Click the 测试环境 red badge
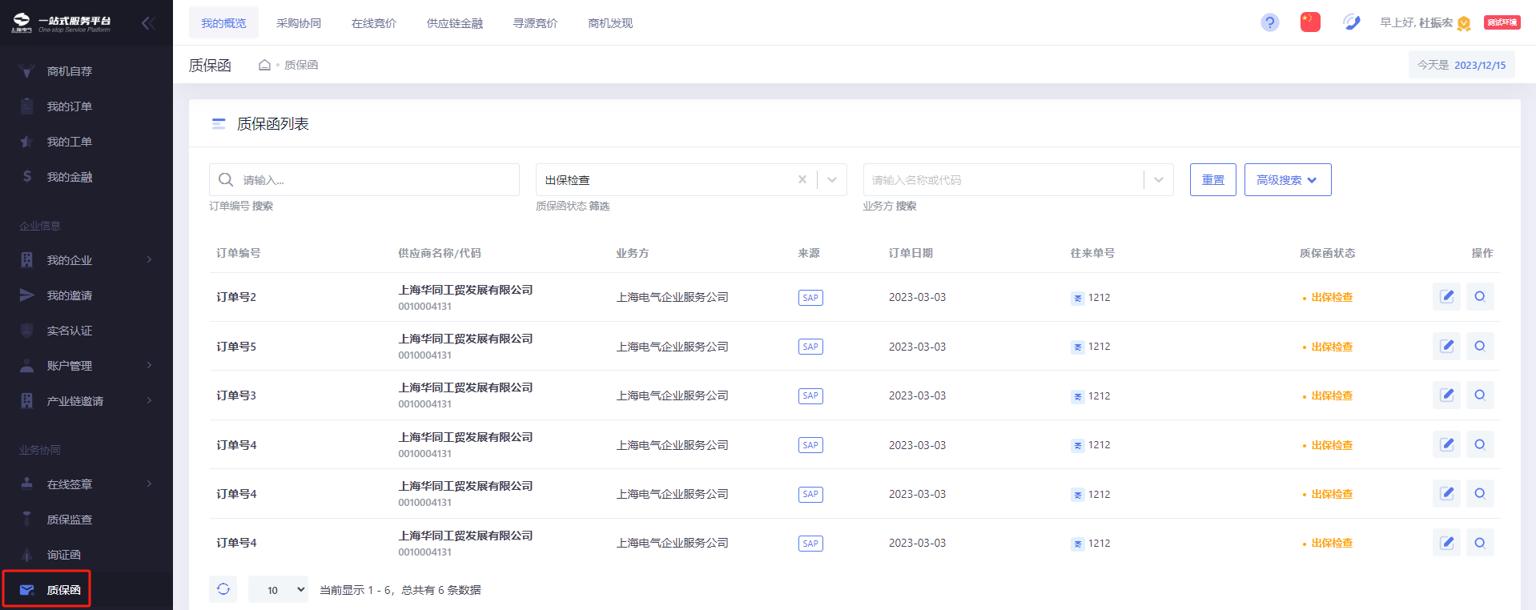The width and height of the screenshot is (1536, 610). tap(1502, 22)
